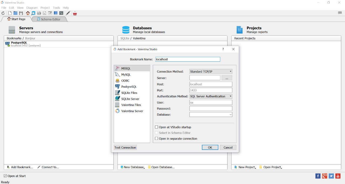Image resolution: width=345 pixels, height=184 pixels.
Task: Click the dialog help question mark
Action: pyautogui.click(x=223, y=49)
